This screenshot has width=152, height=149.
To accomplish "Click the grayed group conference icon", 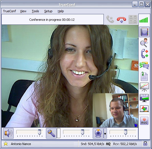I will [133, 19].
